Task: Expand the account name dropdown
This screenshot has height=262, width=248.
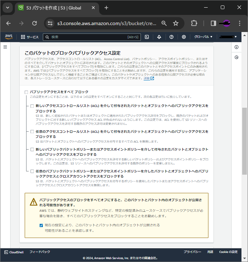Action: click(x=228, y=37)
